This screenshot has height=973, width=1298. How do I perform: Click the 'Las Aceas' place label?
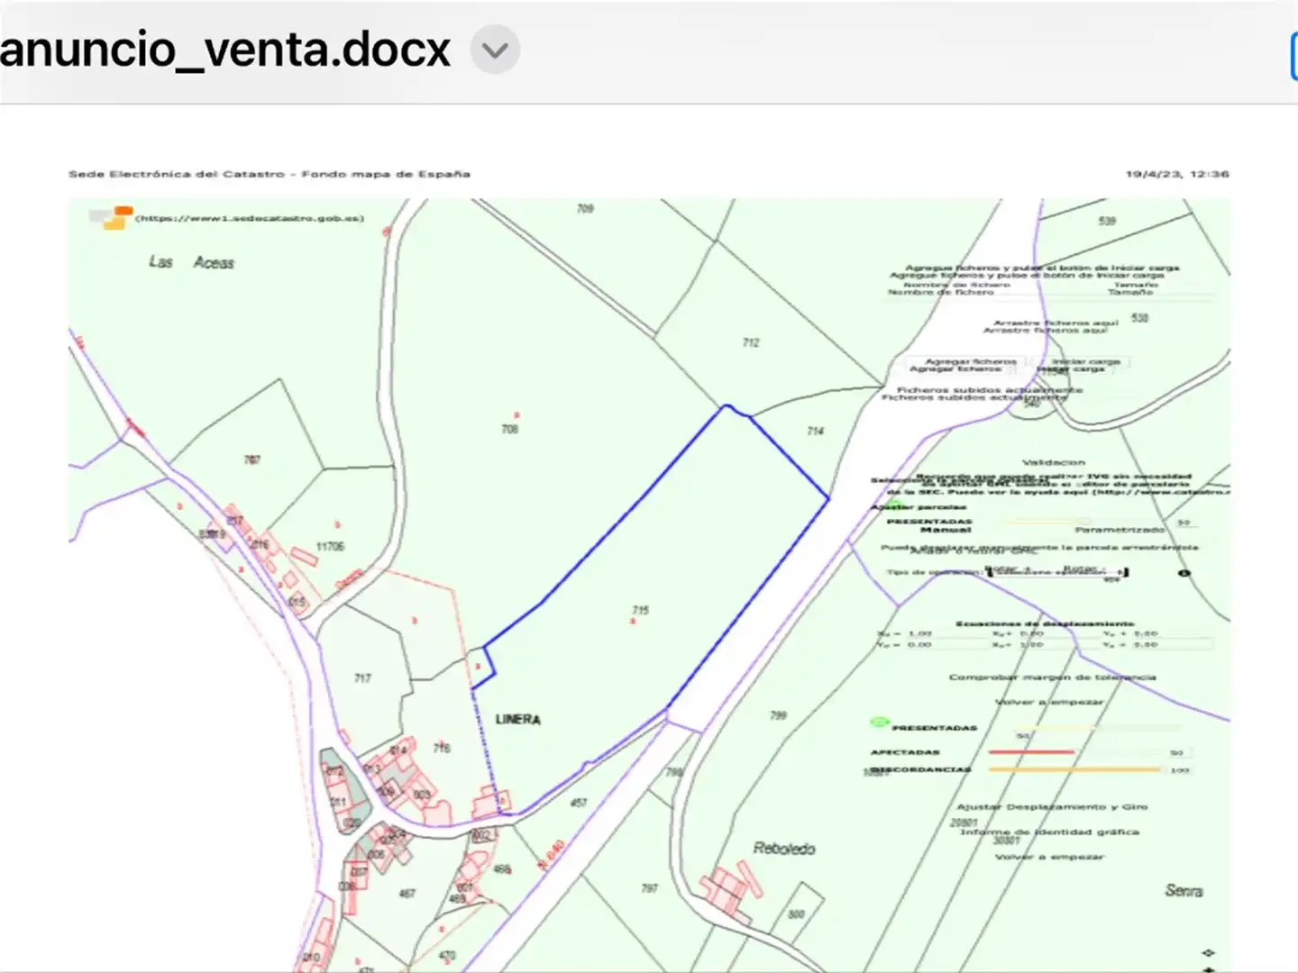pyautogui.click(x=191, y=262)
